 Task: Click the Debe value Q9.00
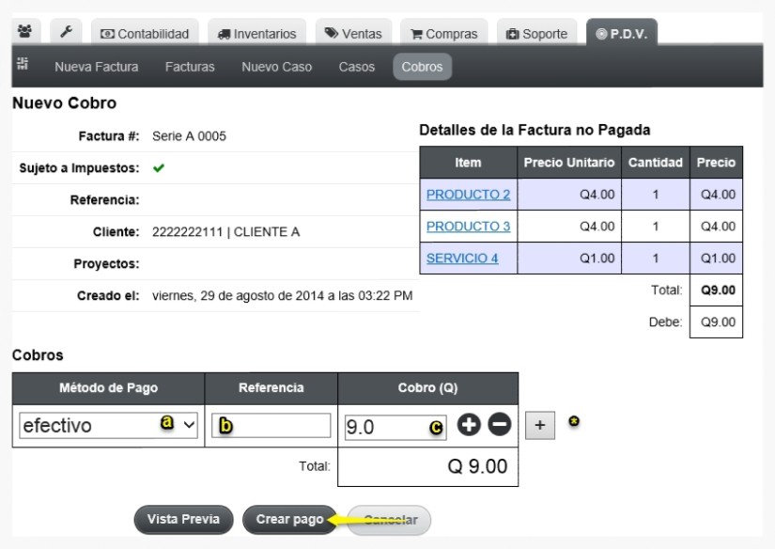pos(718,322)
